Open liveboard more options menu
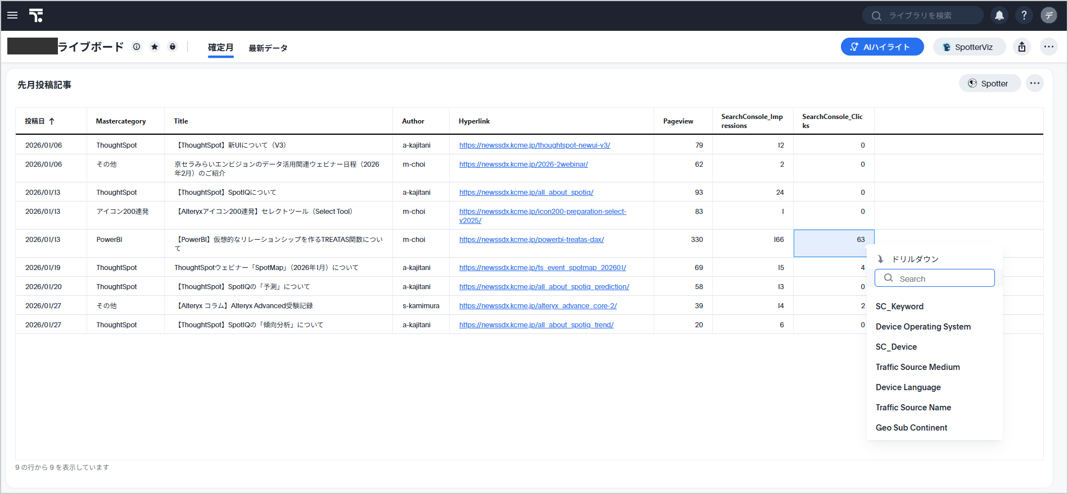1068x494 pixels. coord(1049,47)
